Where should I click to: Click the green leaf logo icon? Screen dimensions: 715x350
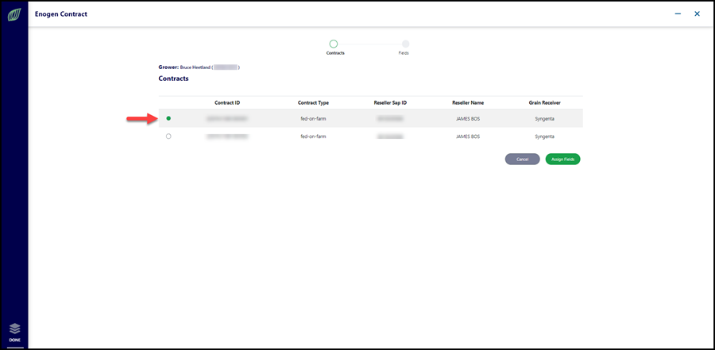tap(14, 15)
